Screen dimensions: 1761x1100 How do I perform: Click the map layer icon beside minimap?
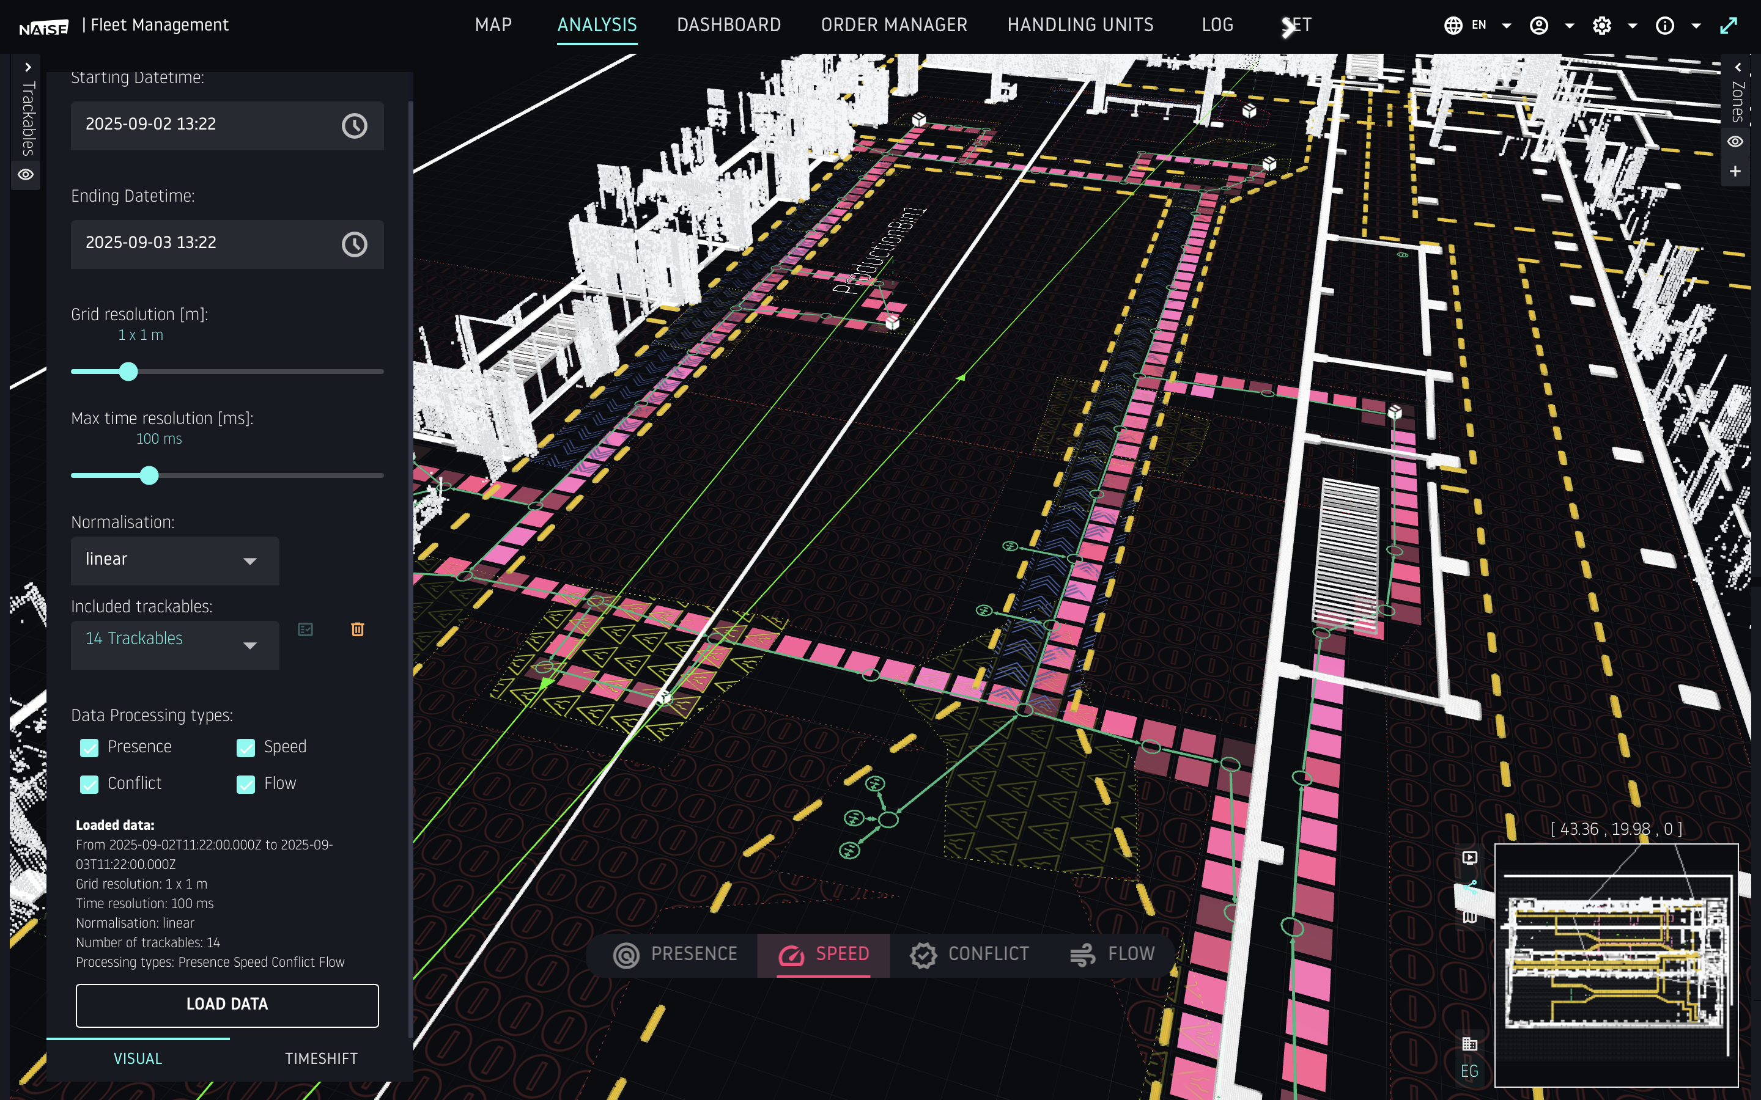coord(1470,917)
